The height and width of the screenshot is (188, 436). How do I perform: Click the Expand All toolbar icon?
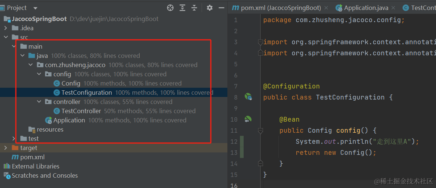(x=182, y=8)
